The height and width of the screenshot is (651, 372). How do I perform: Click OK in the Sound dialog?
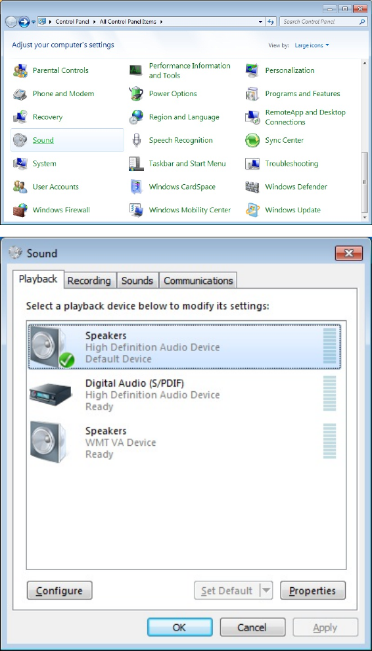(180, 627)
